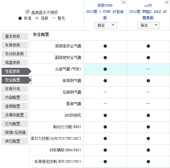
Task: Switch to the 发动机参数 section
Action: click(15, 54)
